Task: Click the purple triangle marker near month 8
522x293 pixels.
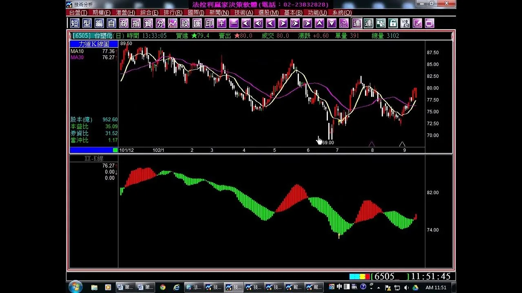Action: 372,144
